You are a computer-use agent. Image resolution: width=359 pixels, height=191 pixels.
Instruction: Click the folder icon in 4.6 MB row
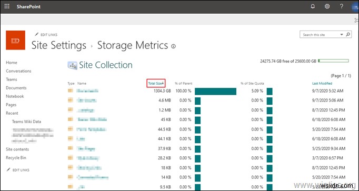pyautogui.click(x=71, y=100)
